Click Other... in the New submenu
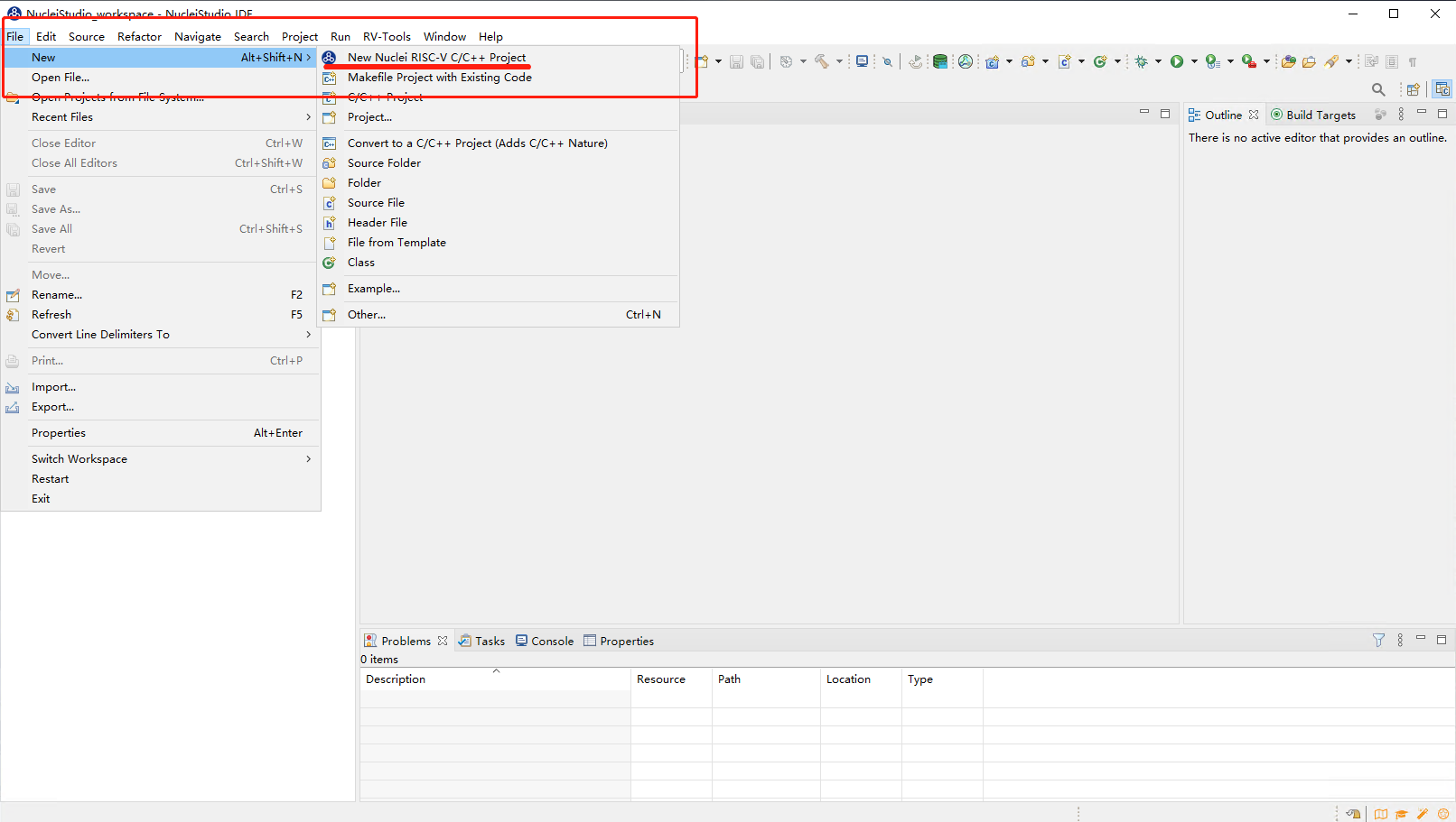The width and height of the screenshot is (1456, 822). tap(498, 315)
